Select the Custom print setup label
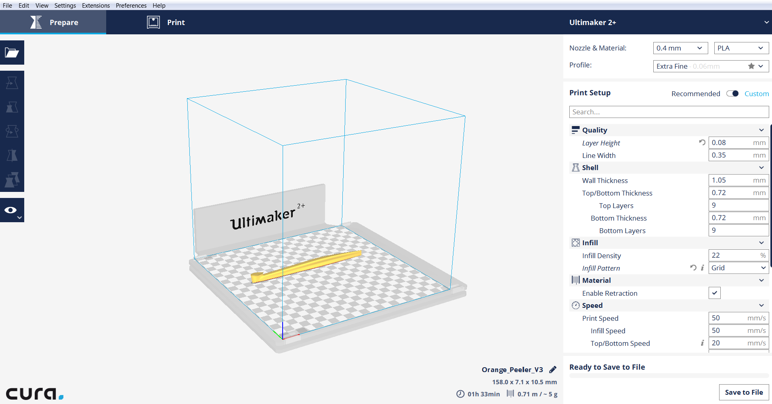772x404 pixels. point(757,93)
